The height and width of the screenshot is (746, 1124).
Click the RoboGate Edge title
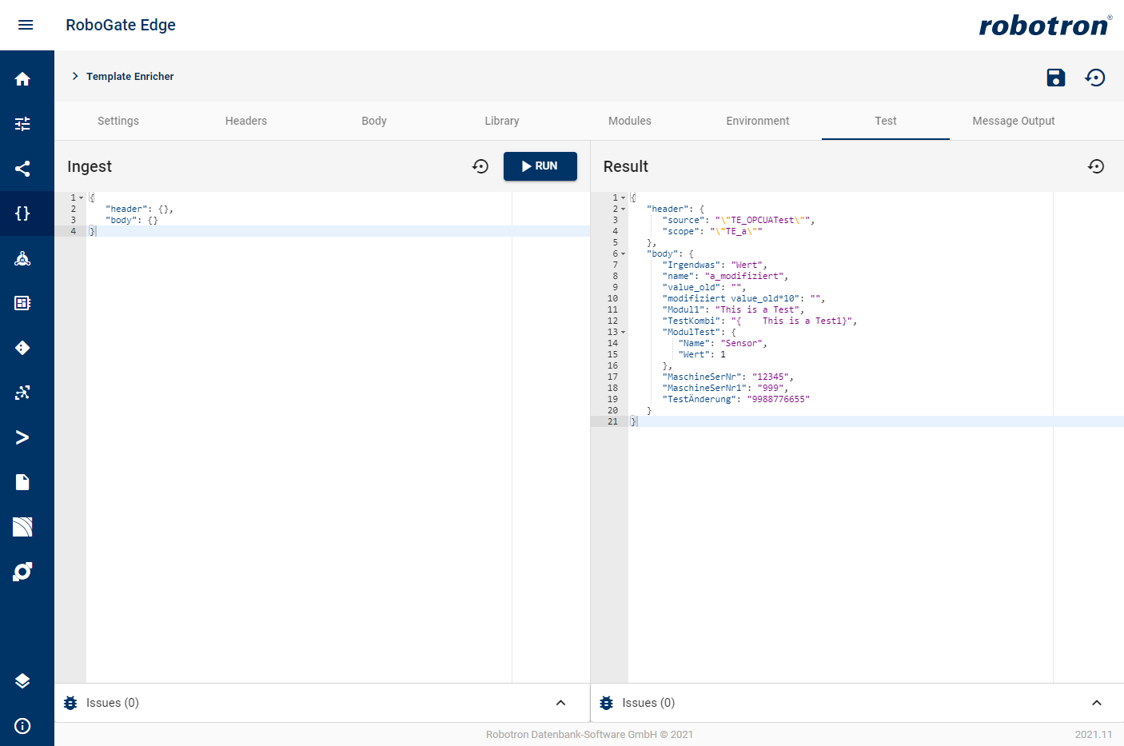(121, 25)
